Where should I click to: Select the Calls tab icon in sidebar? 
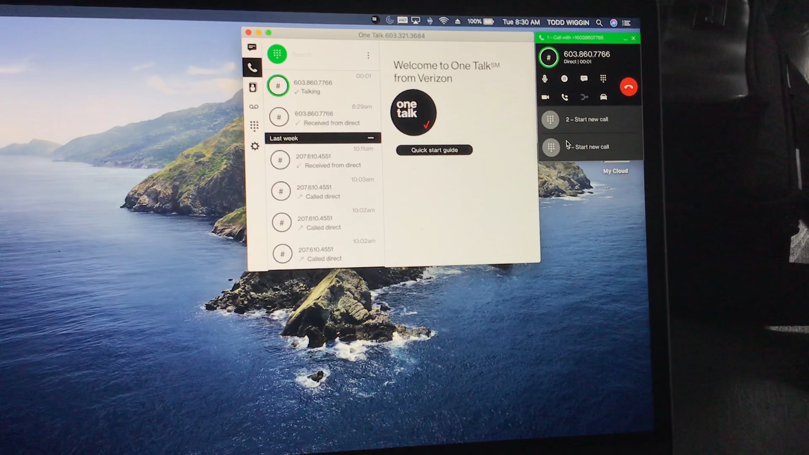[x=252, y=67]
